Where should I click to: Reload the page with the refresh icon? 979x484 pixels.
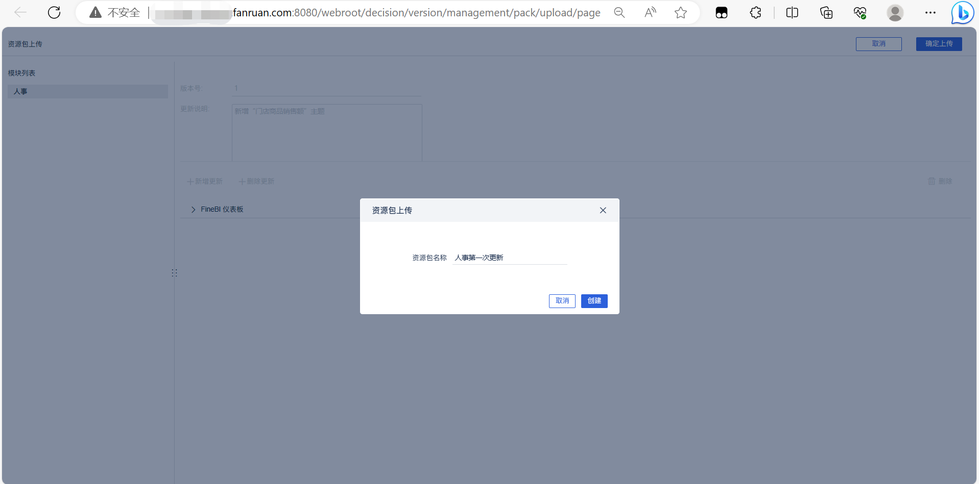pyautogui.click(x=54, y=13)
